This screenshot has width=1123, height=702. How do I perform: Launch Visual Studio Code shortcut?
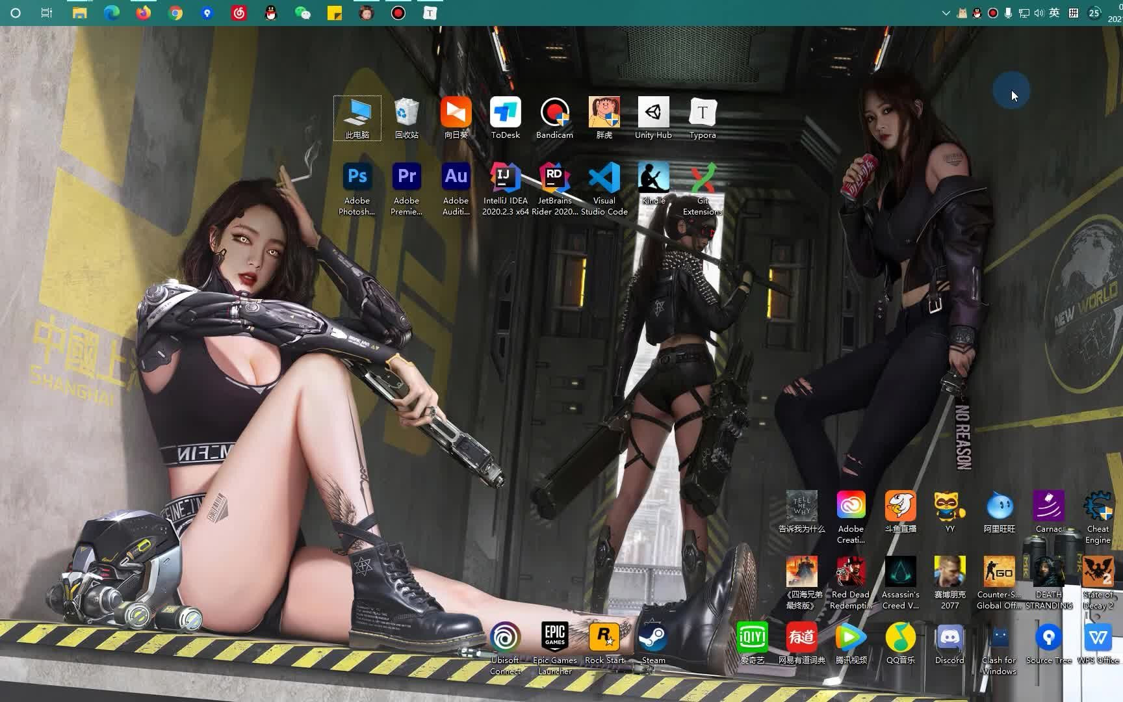[604, 189]
